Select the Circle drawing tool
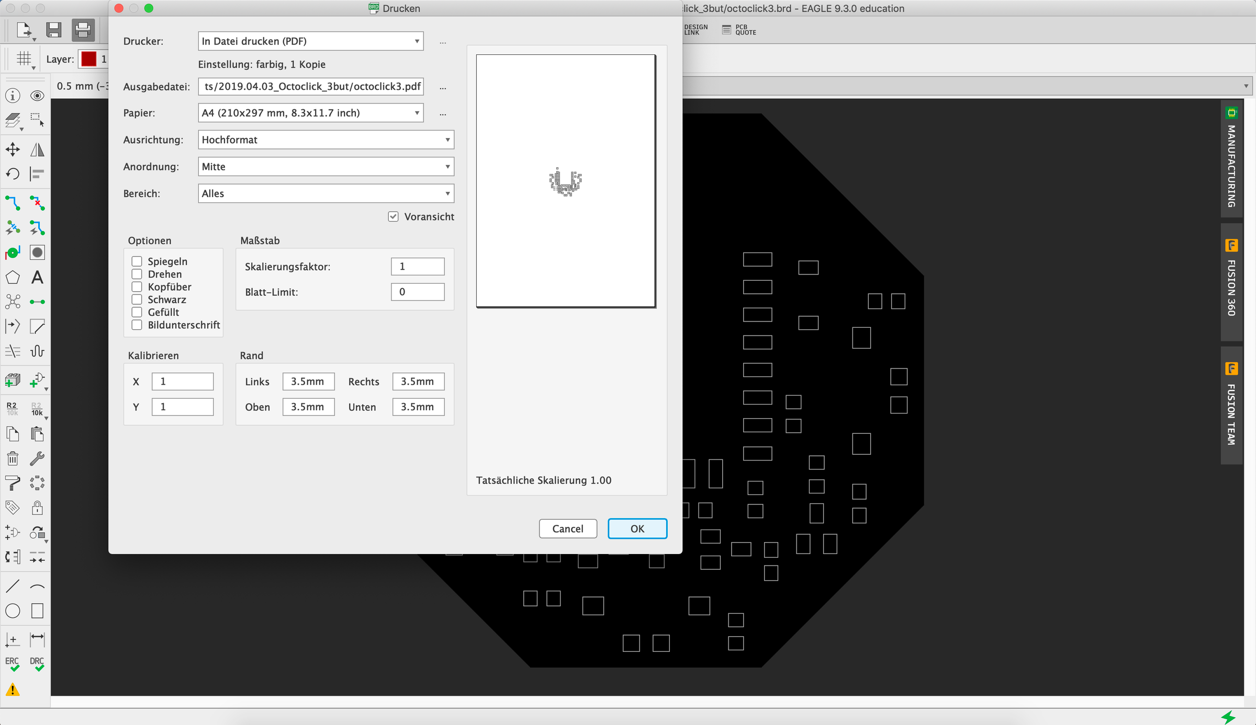The image size is (1256, 725). [13, 611]
